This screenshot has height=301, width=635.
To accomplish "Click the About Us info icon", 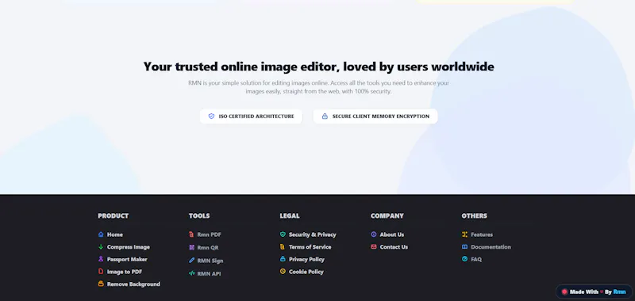I will pos(373,234).
